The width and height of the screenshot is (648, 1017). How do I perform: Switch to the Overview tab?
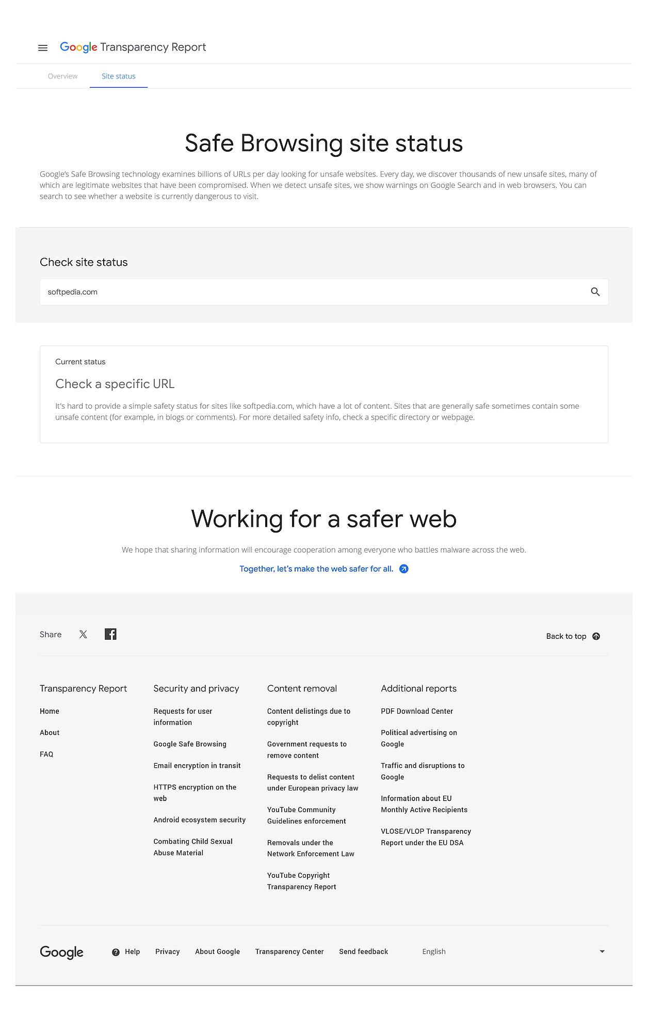62,76
